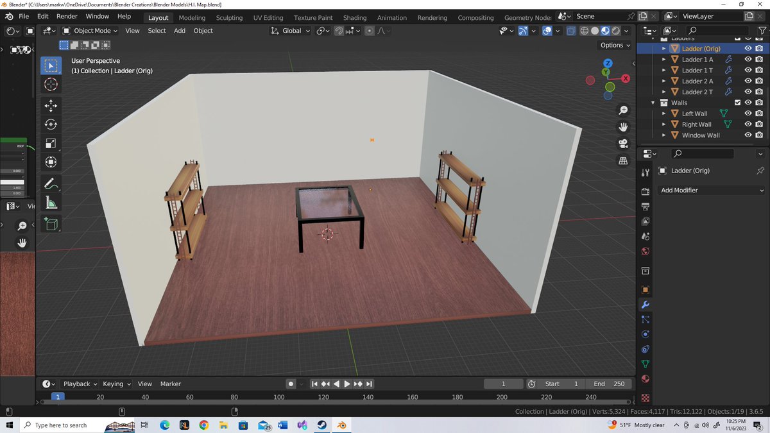Click the viewport zoom magnifier icon
The image size is (770, 433).
pos(622,110)
